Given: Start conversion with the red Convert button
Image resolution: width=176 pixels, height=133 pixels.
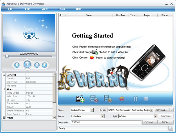Looking at the screenshot, I should pos(122,99).
